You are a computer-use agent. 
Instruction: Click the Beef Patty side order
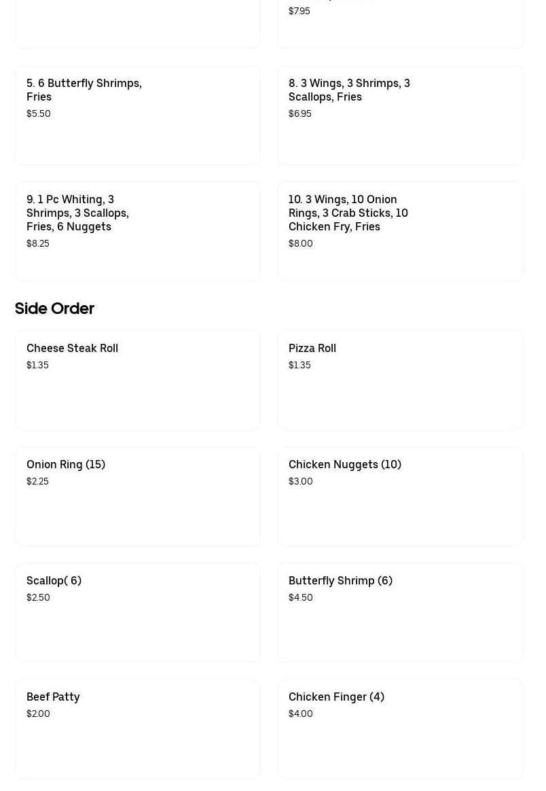pyautogui.click(x=138, y=728)
